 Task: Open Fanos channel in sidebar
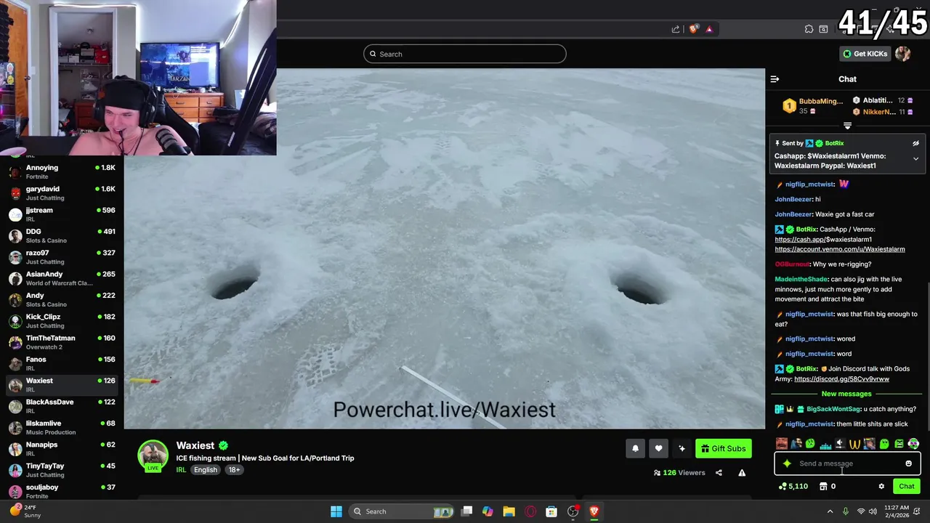(x=62, y=363)
